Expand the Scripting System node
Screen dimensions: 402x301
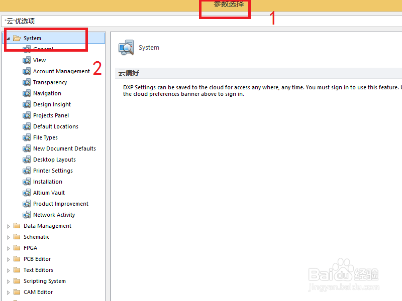coord(8,281)
